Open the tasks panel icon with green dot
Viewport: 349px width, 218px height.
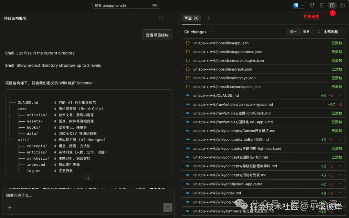[312, 5]
